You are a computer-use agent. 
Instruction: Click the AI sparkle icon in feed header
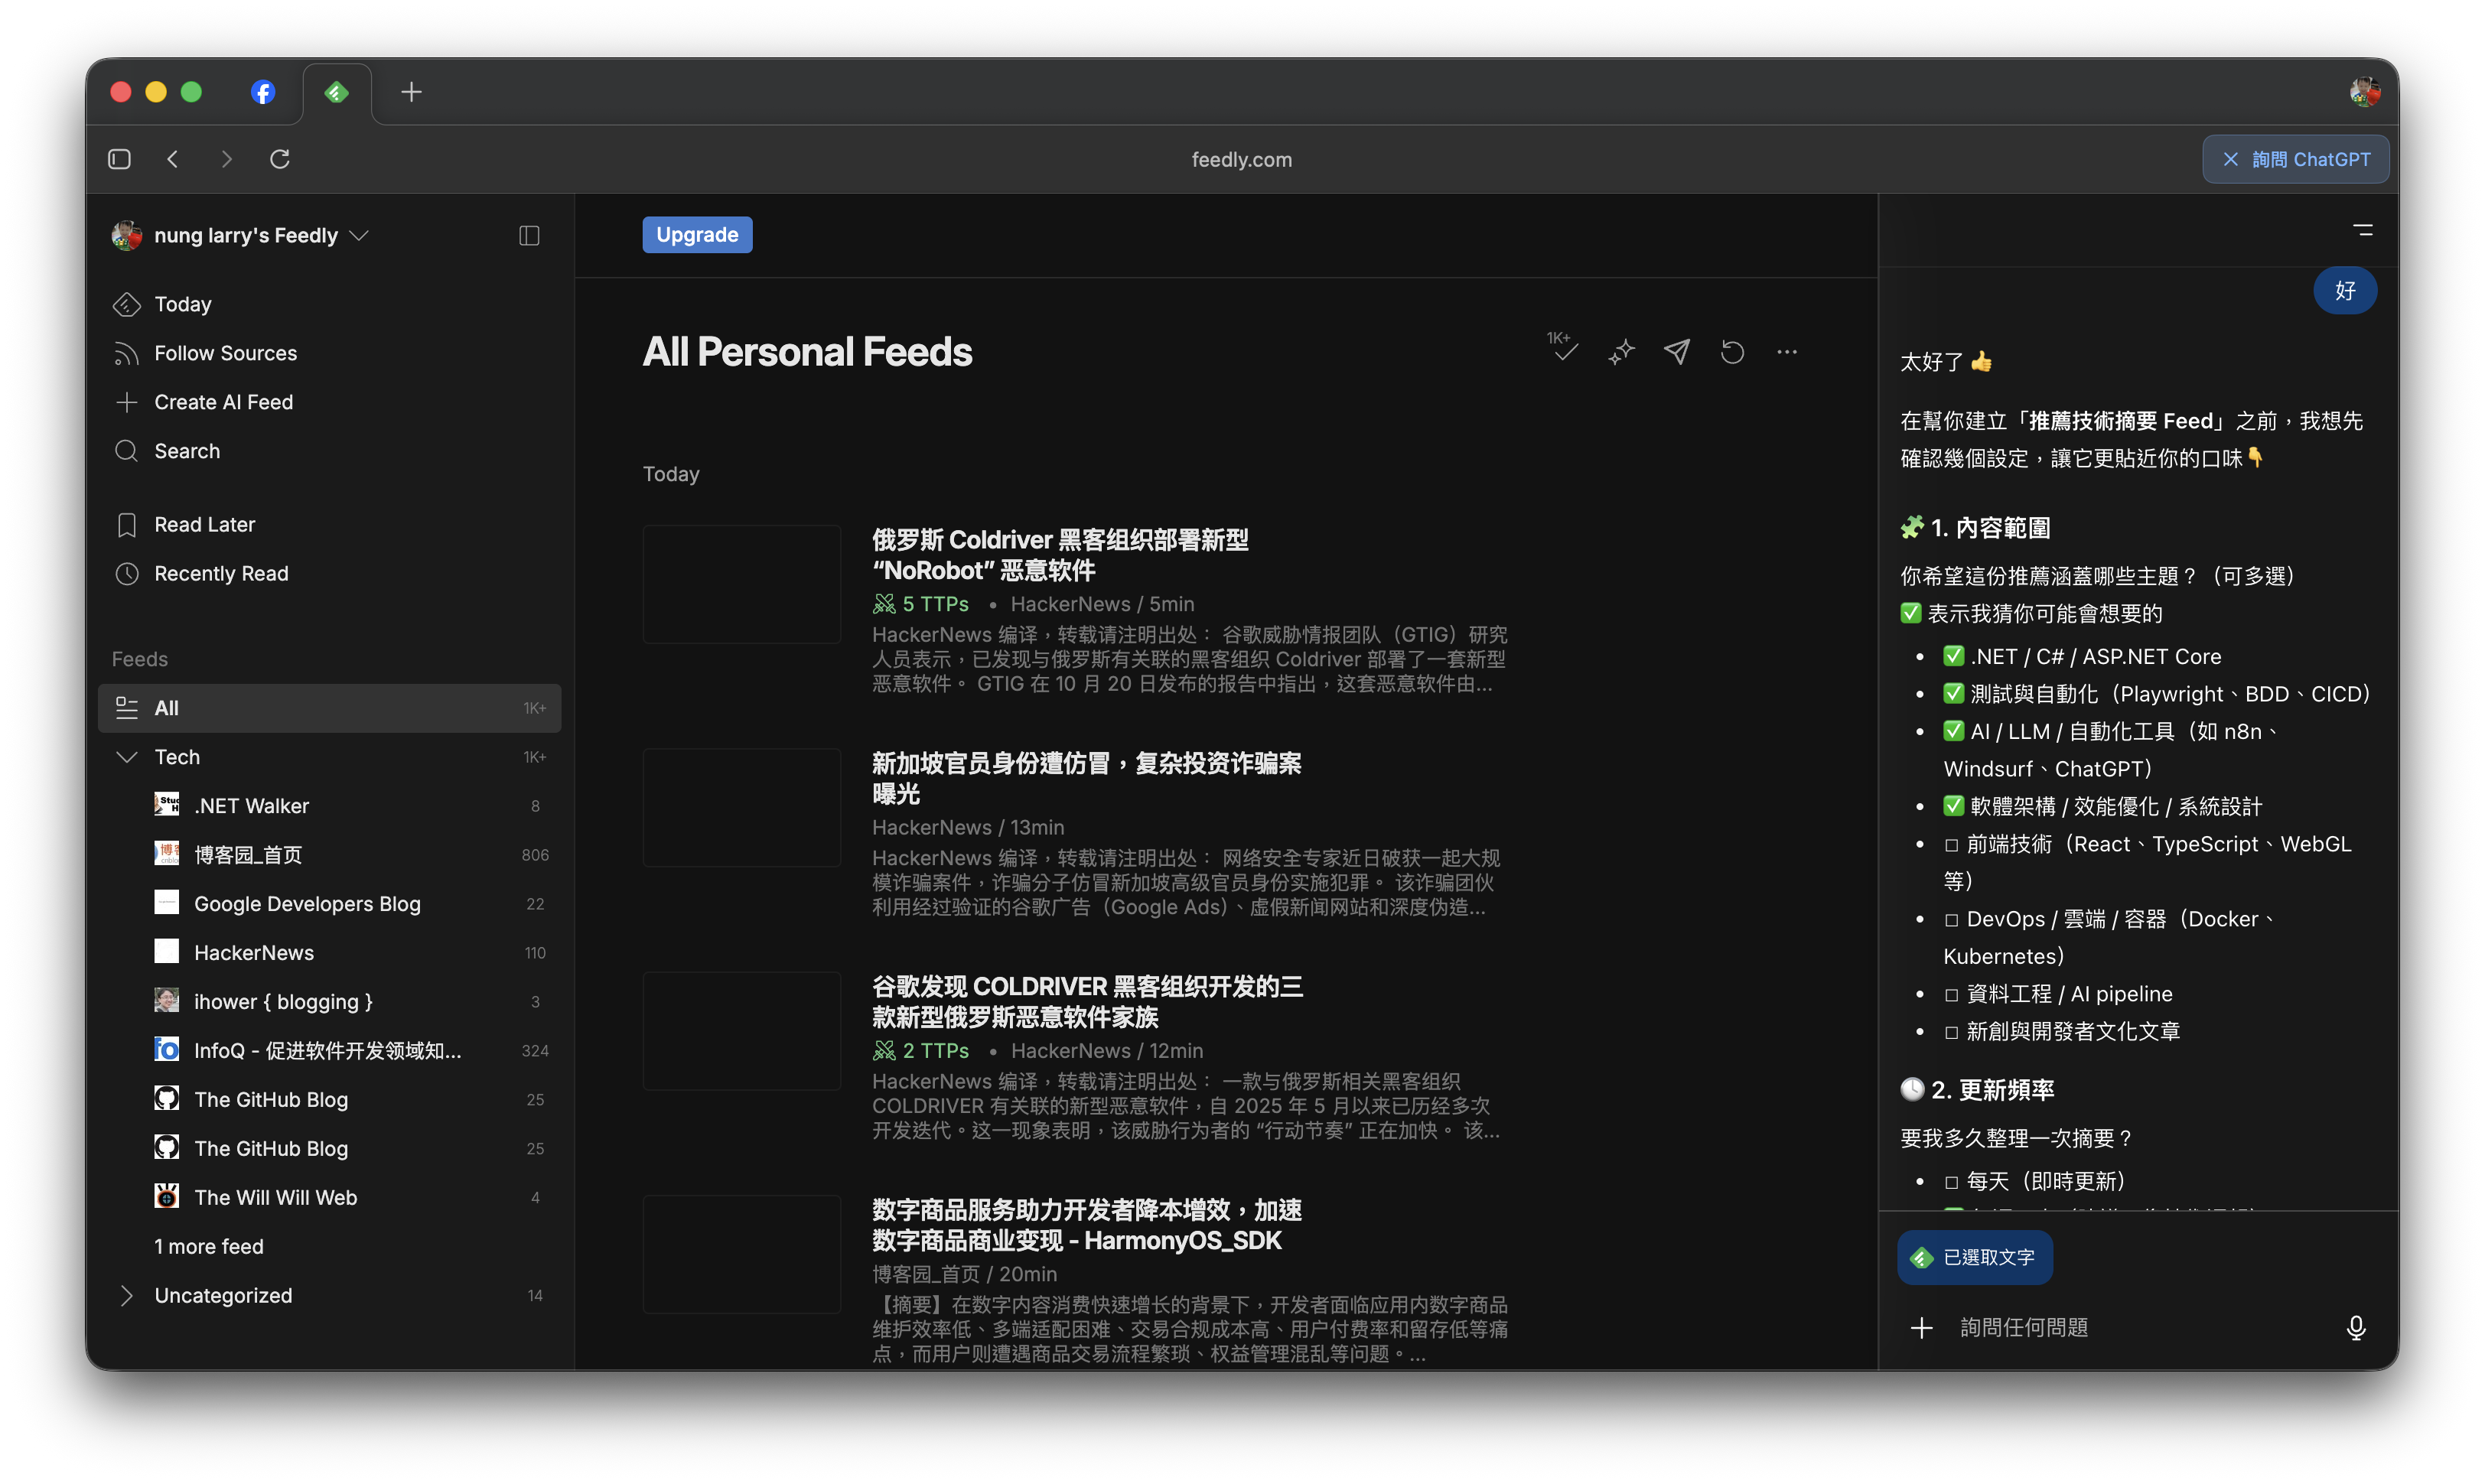pyautogui.click(x=1621, y=352)
